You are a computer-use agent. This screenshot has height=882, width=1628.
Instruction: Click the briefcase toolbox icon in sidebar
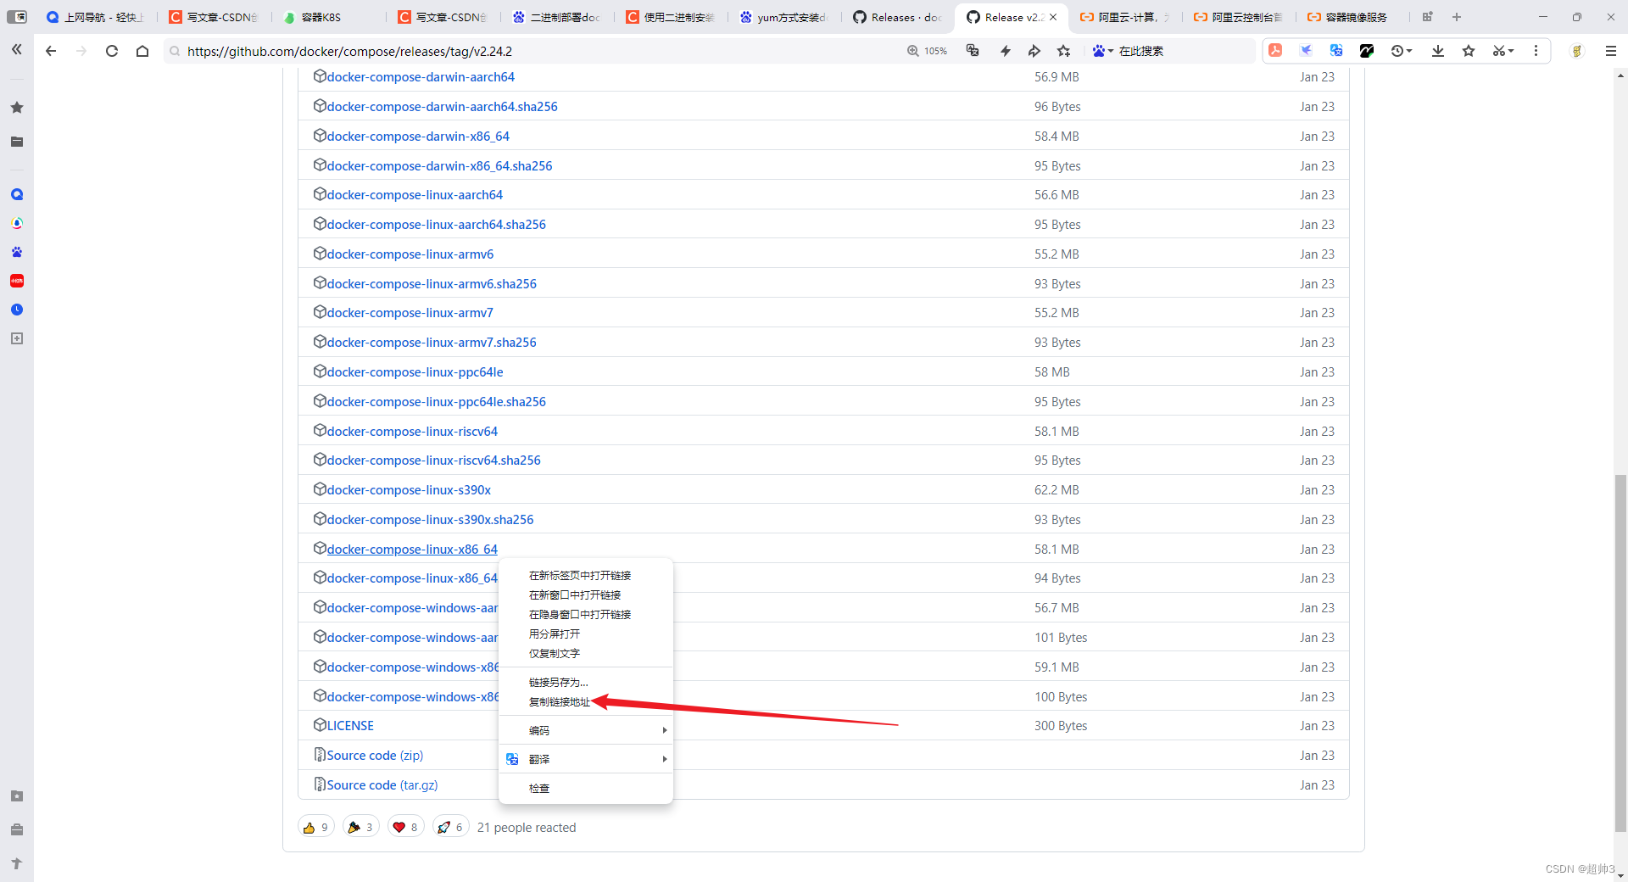(x=17, y=829)
